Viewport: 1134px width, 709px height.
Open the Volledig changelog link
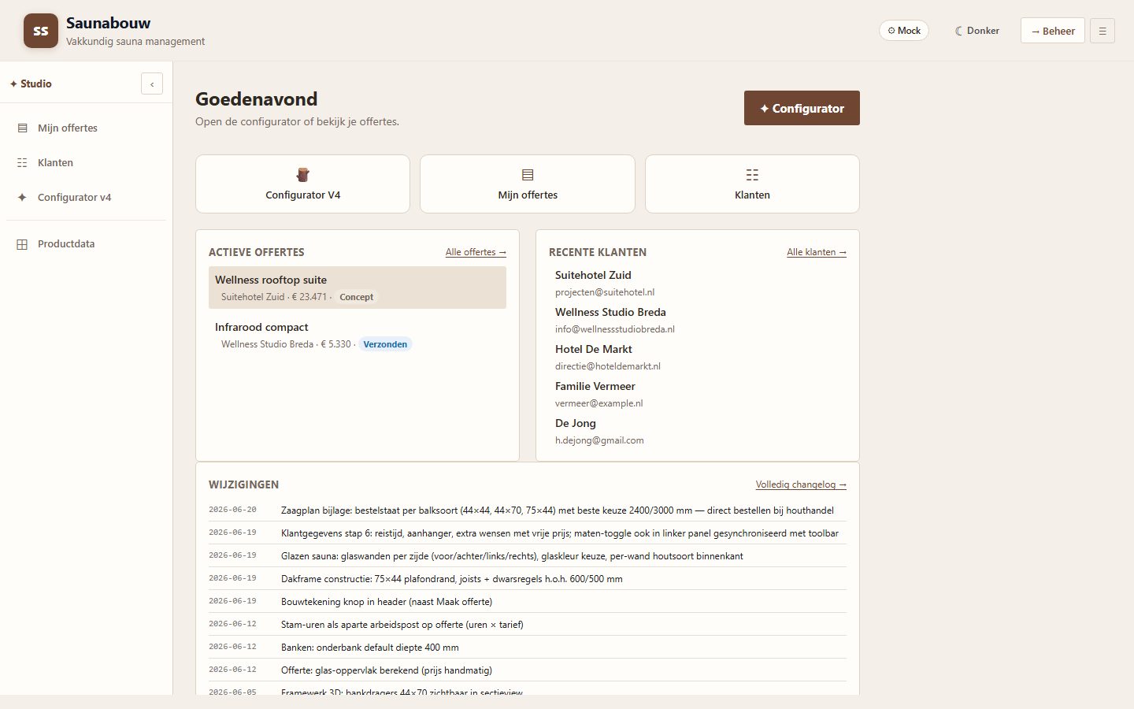point(801,484)
